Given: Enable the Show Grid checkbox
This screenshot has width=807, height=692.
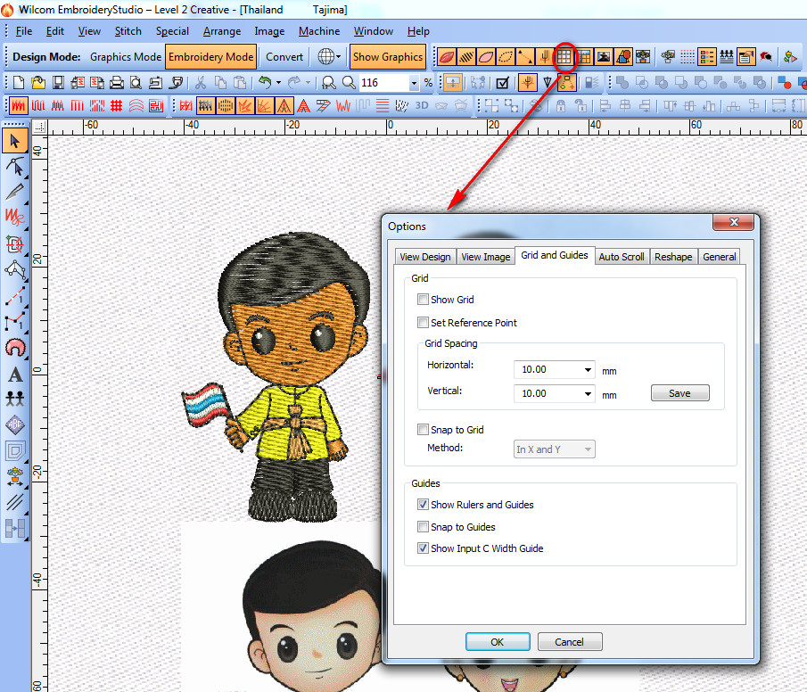Looking at the screenshot, I should (423, 299).
